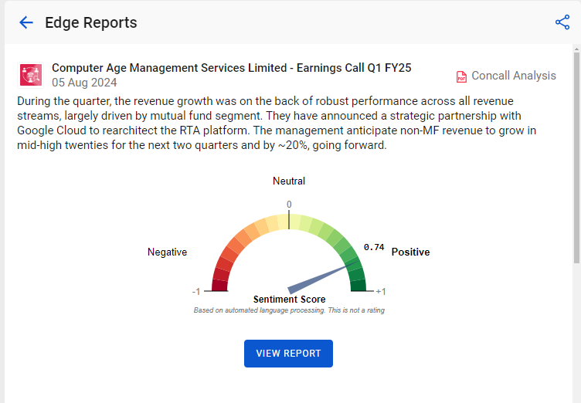The height and width of the screenshot is (403, 581).
Task: Click the Sentiment Score caption
Action: 290,299
